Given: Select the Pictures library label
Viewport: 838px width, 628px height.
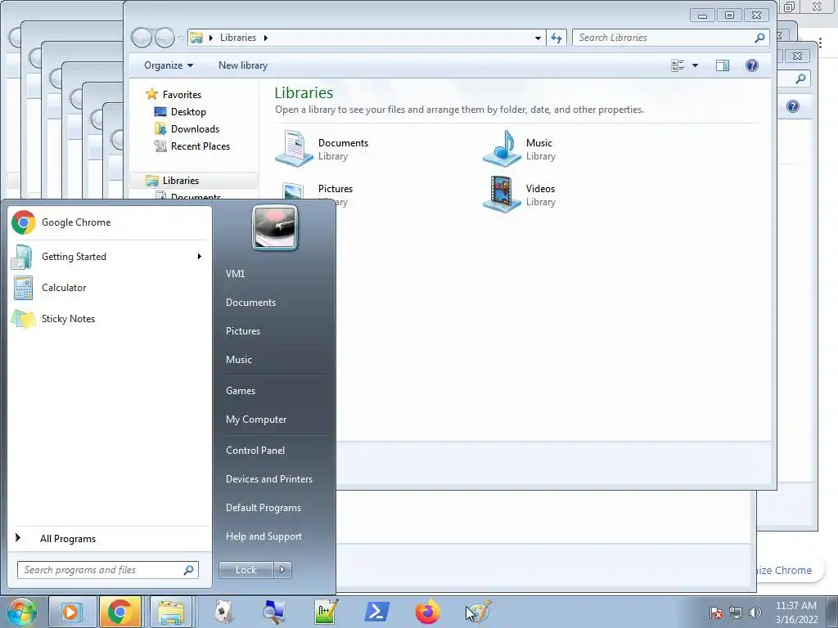Looking at the screenshot, I should (x=336, y=189).
